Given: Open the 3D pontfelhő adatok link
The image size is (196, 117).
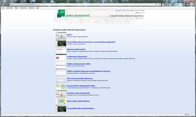Looking at the screenshot, I should [x=91, y=42].
